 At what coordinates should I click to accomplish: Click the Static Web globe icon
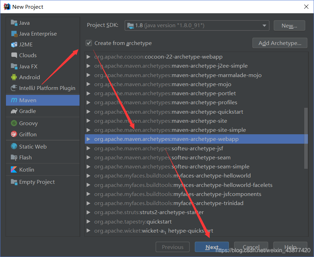click(x=14, y=146)
